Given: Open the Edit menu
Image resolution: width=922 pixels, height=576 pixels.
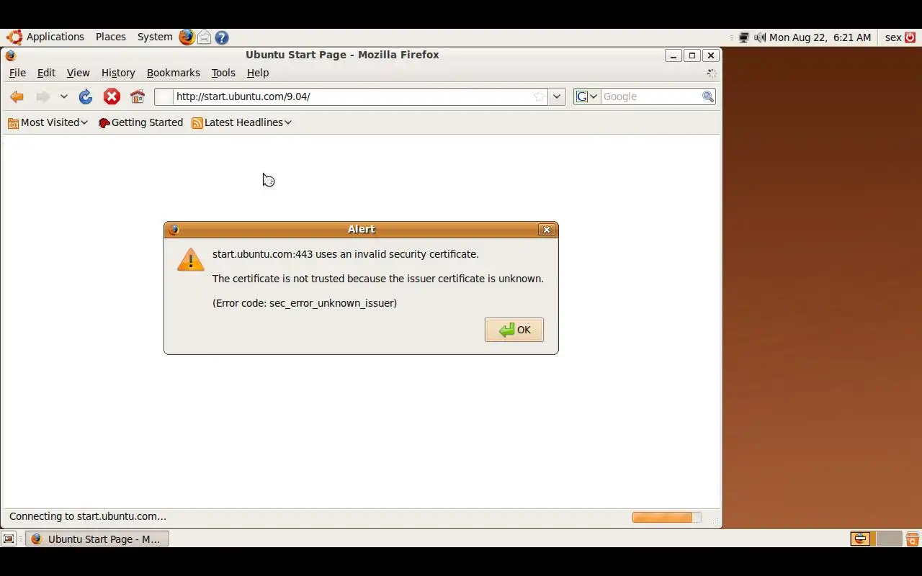Looking at the screenshot, I should pos(46,73).
